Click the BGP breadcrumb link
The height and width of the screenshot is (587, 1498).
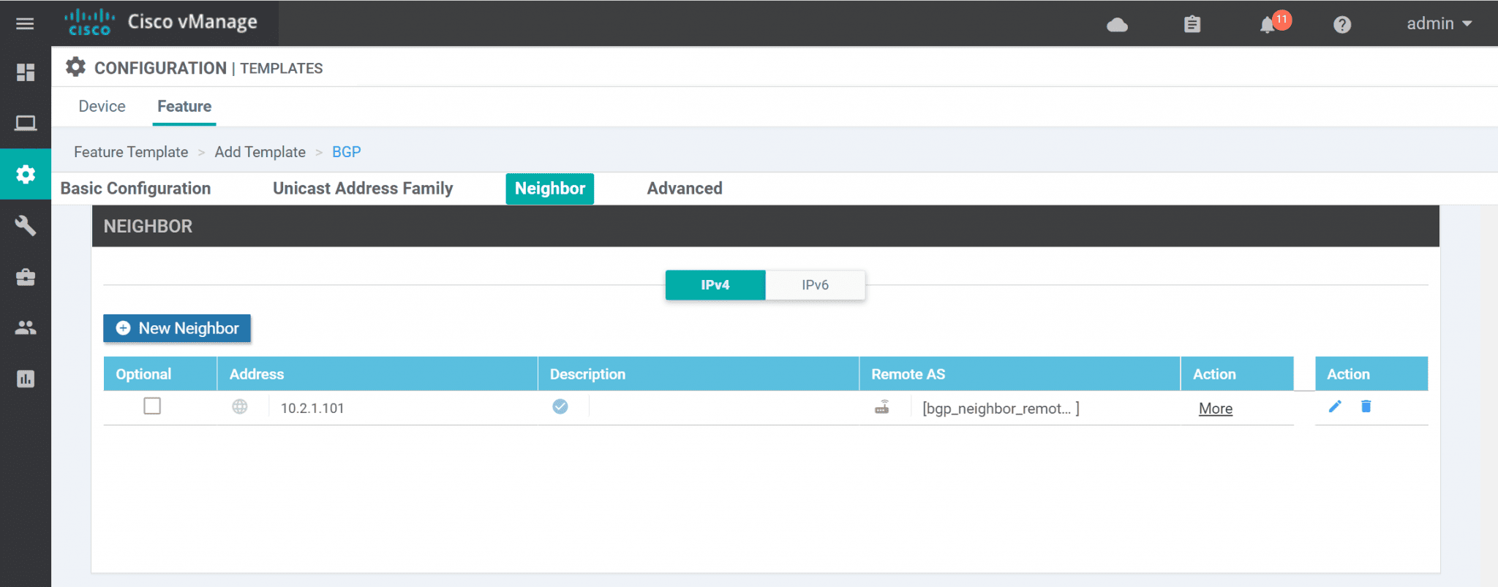click(x=347, y=152)
